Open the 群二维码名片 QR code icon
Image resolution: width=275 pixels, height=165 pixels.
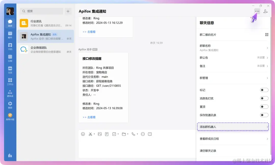pos(267,35)
